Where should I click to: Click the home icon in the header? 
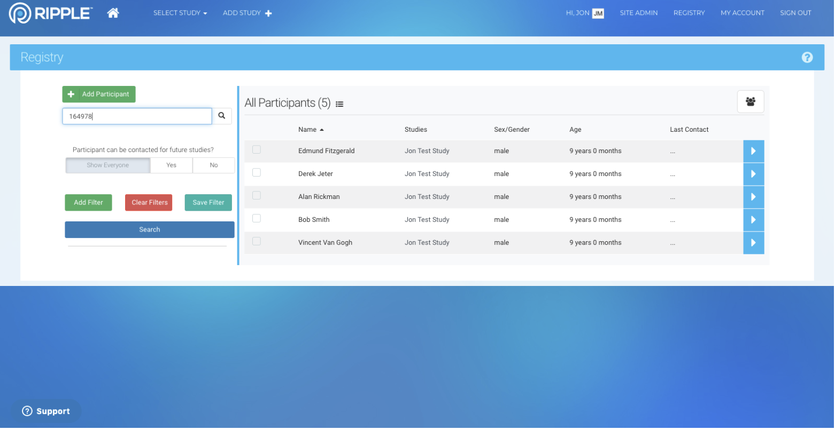[x=113, y=13]
